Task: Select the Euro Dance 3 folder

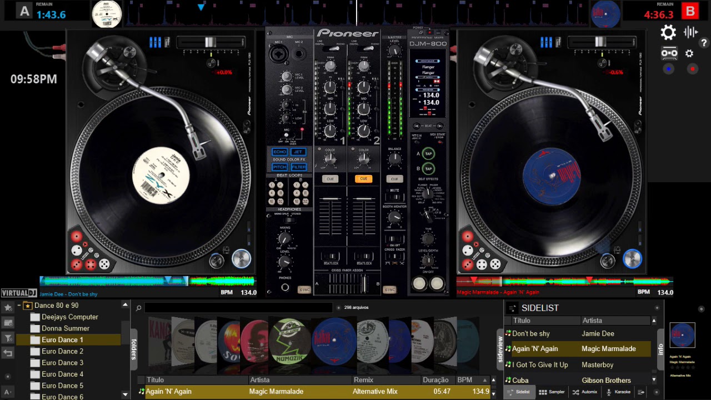Action: tap(63, 363)
